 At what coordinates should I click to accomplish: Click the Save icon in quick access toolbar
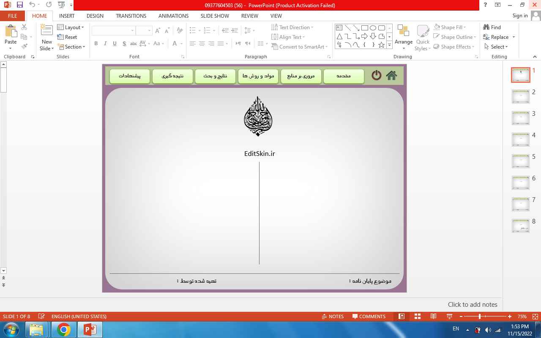(19, 5)
